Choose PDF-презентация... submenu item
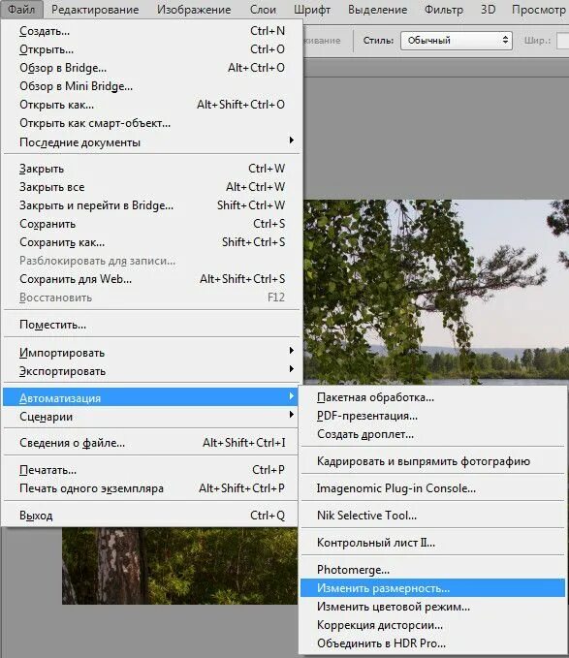This screenshot has width=569, height=658. click(432, 416)
